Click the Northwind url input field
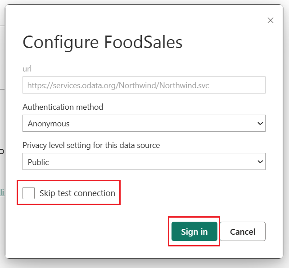This screenshot has width=289, height=268. (144, 85)
